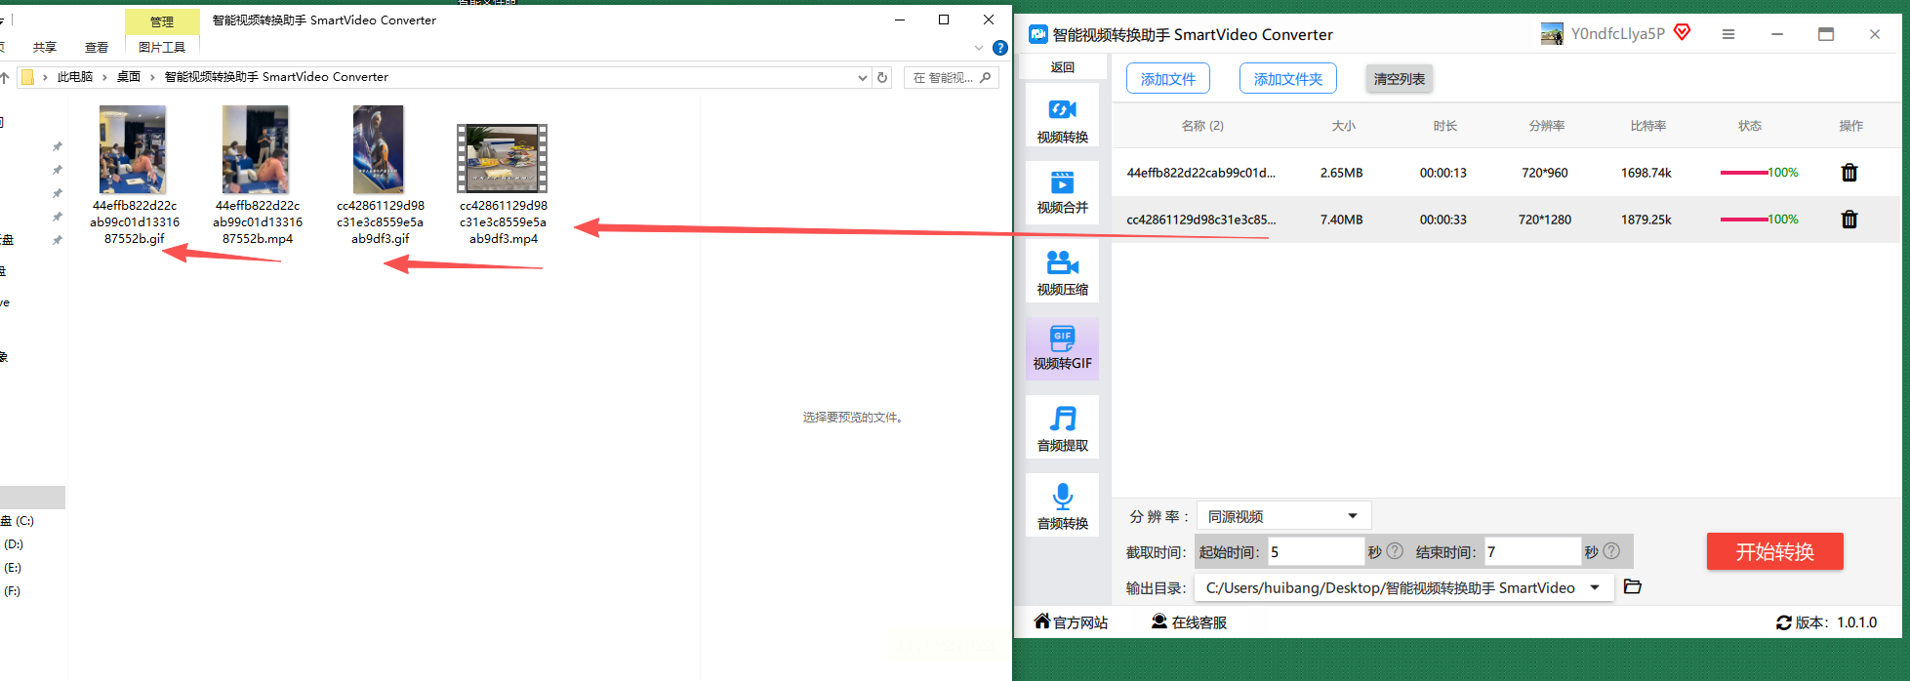The height and width of the screenshot is (681, 1910).
Task: Click the 开始转换 button
Action: pos(1774,551)
